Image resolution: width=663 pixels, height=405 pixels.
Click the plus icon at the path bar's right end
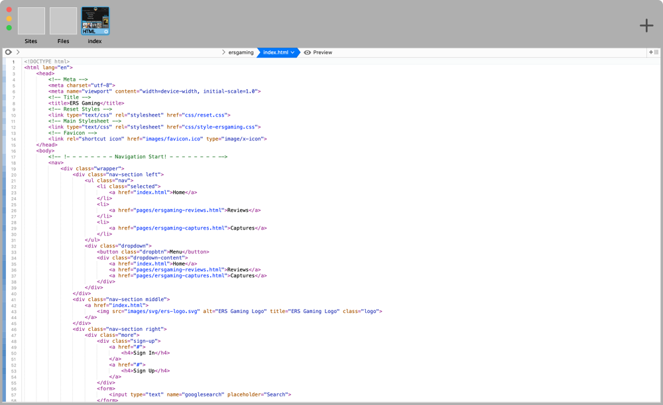[x=652, y=52]
